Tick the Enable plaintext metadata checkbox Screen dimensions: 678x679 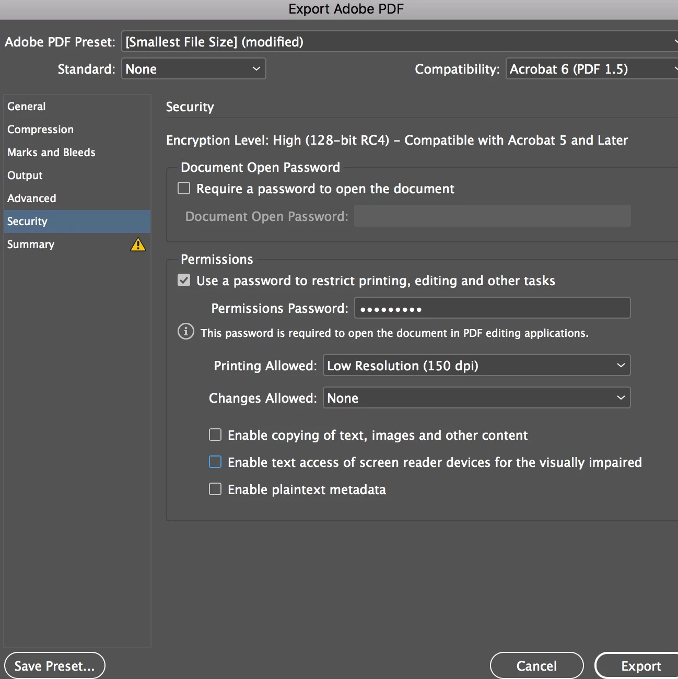pyautogui.click(x=215, y=489)
